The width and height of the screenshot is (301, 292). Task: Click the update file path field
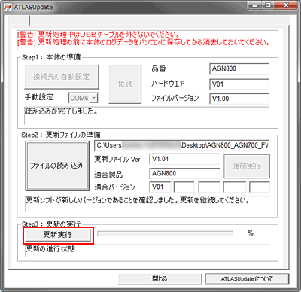(x=181, y=145)
